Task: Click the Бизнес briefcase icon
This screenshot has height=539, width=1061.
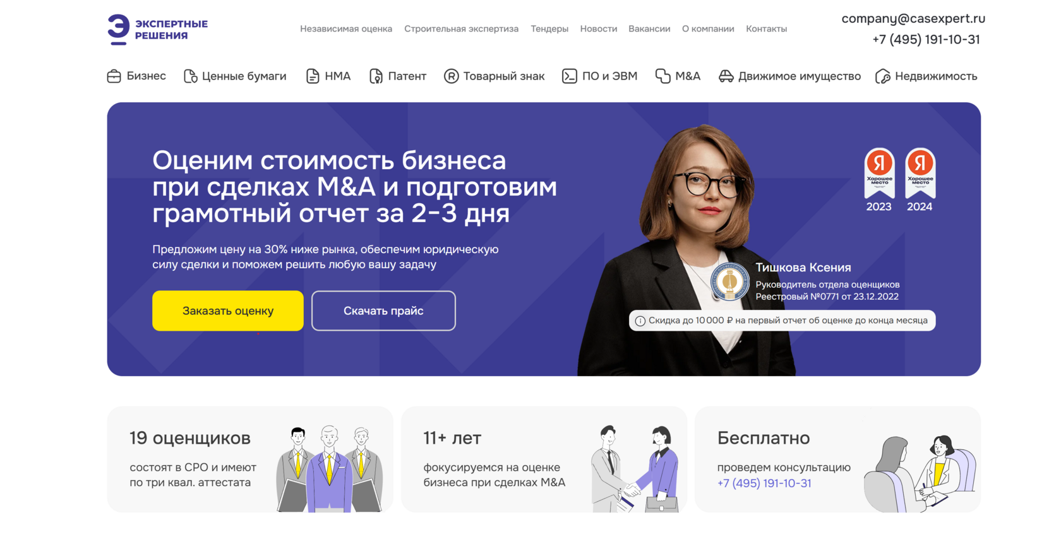Action: coord(114,76)
